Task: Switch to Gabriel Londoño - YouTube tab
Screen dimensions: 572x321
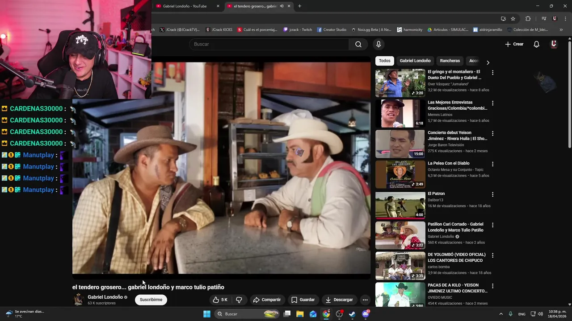Action: [x=185, y=6]
